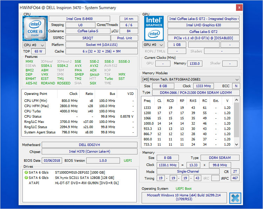
Task: Click the BIOS Version 1.0.0 field
Action: pyautogui.click(x=103, y=160)
